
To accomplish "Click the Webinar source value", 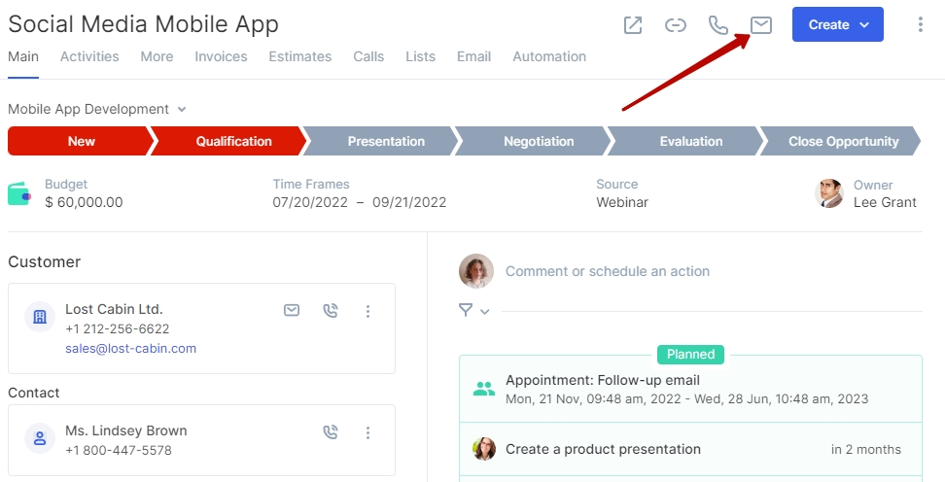I will (622, 202).
